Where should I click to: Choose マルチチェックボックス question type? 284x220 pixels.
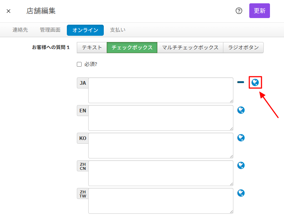click(190, 48)
